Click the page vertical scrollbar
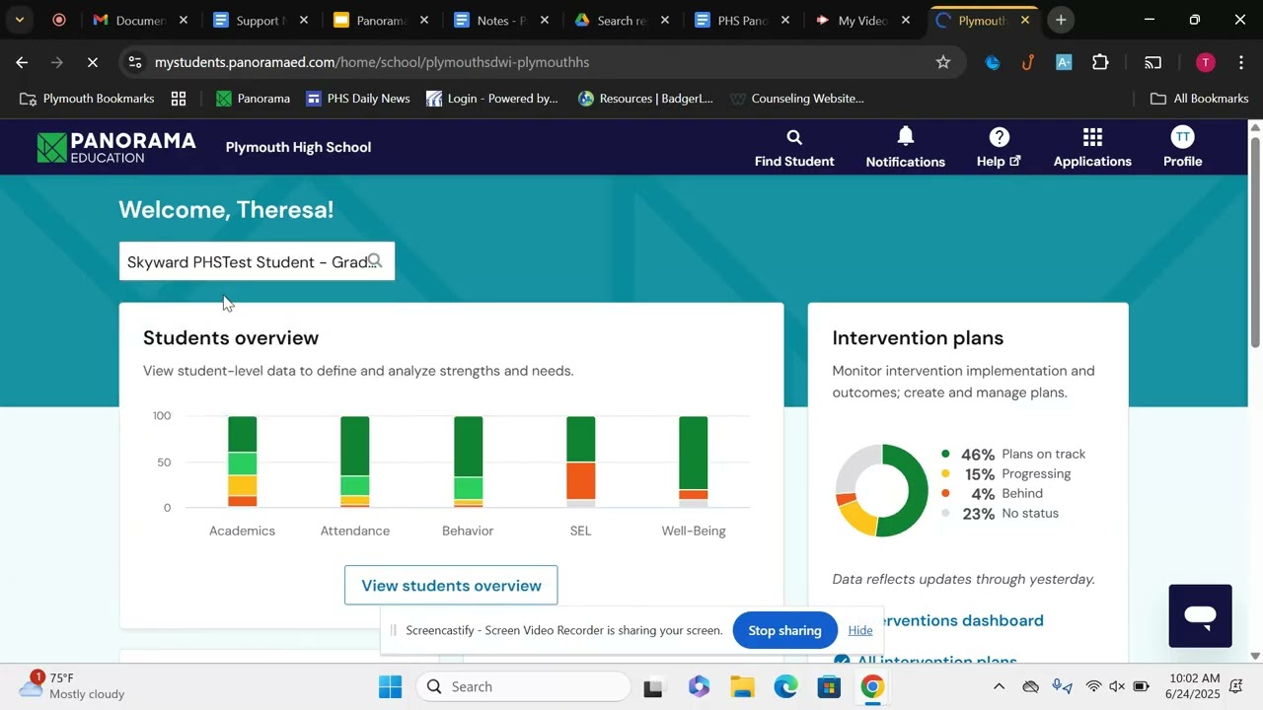 (x=1255, y=242)
